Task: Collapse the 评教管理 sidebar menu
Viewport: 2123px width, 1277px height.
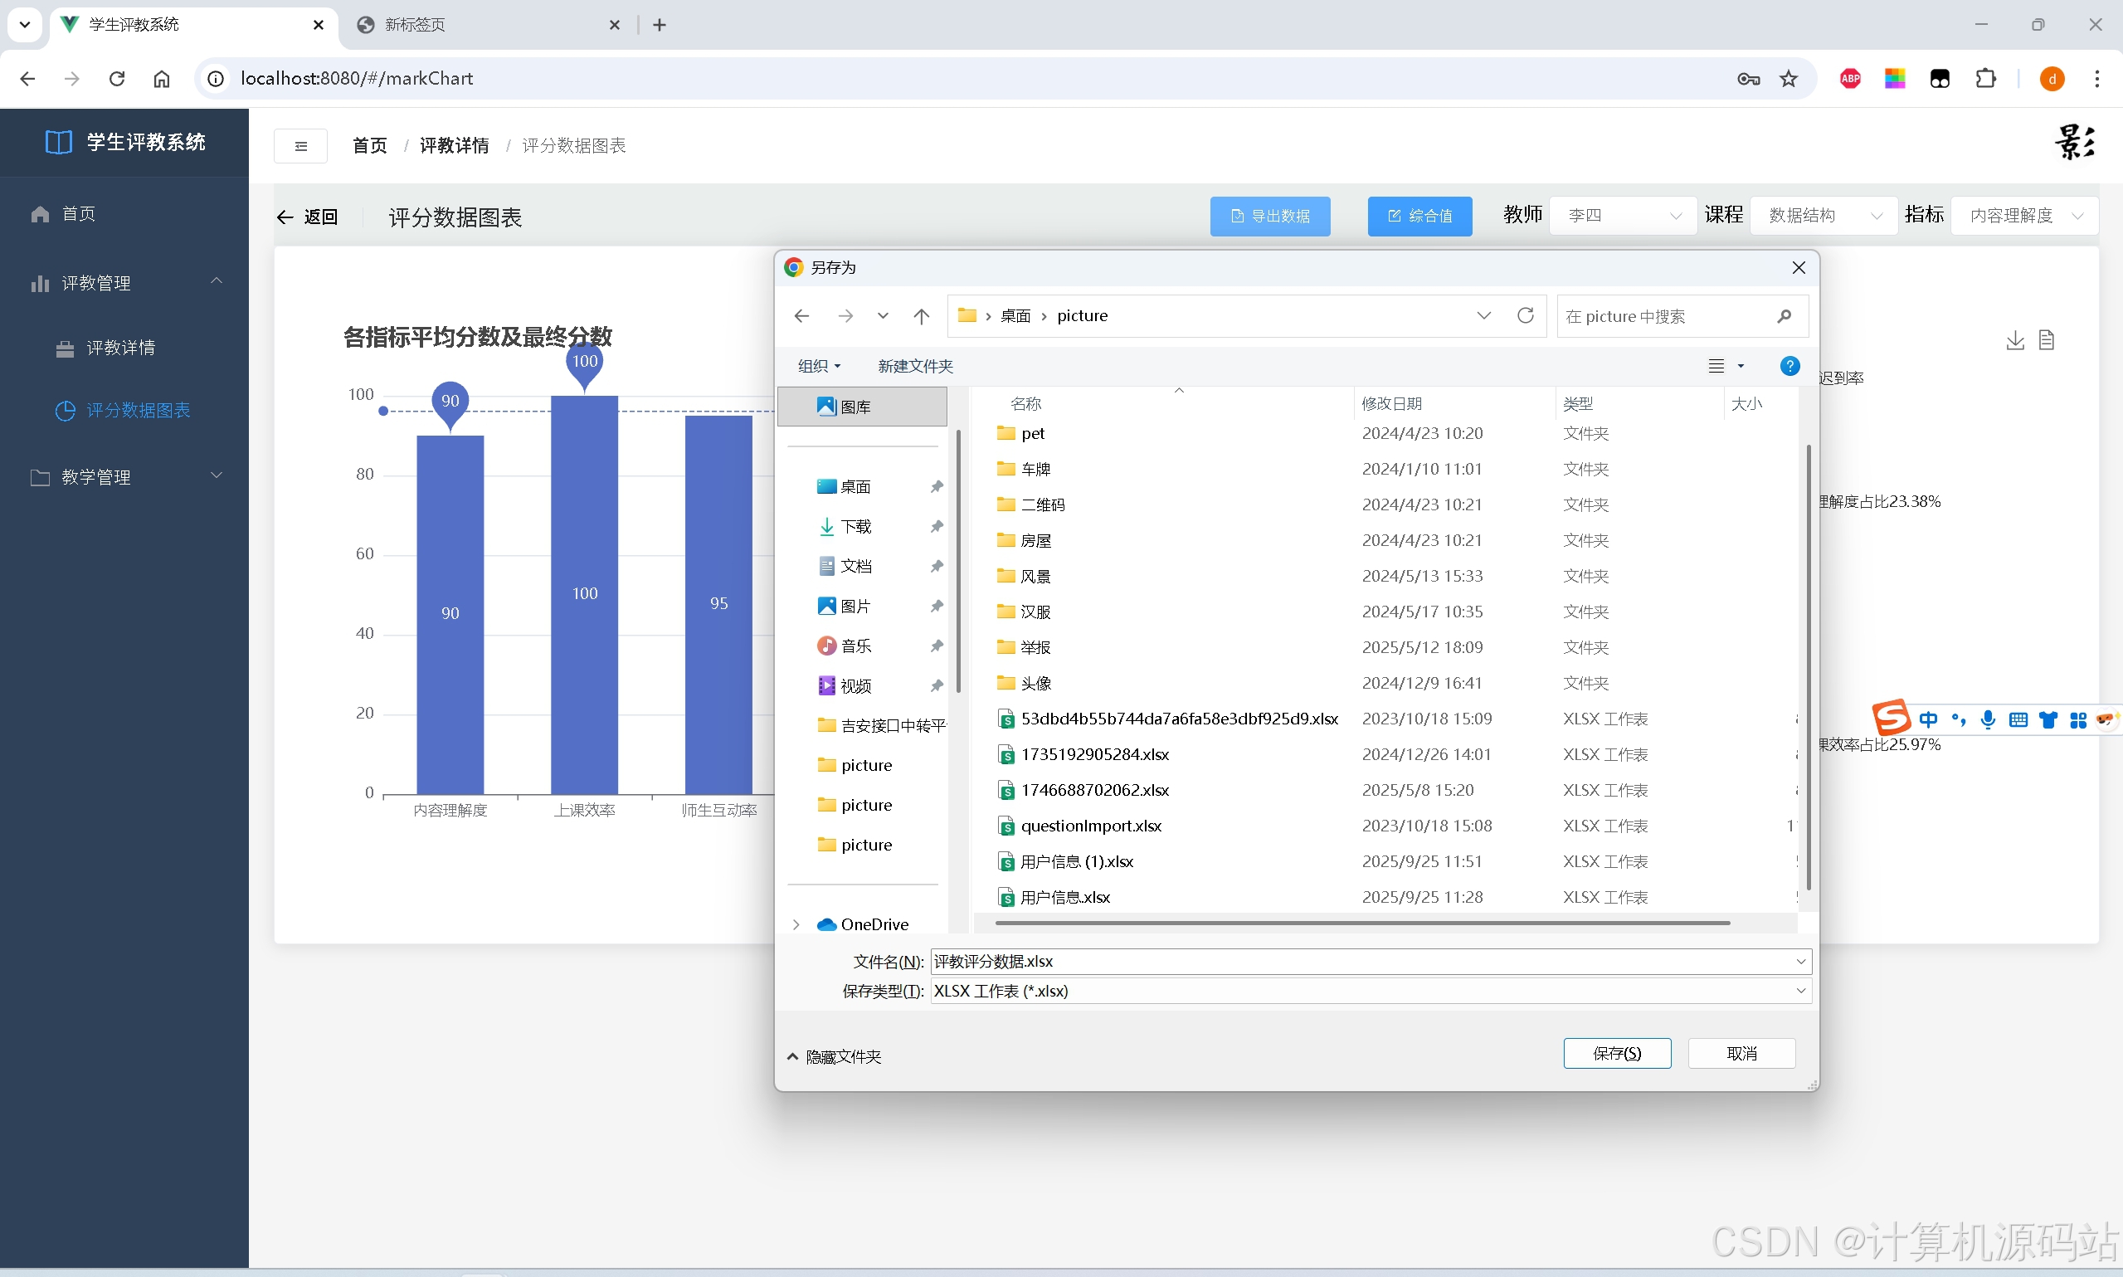Action: 217,281
